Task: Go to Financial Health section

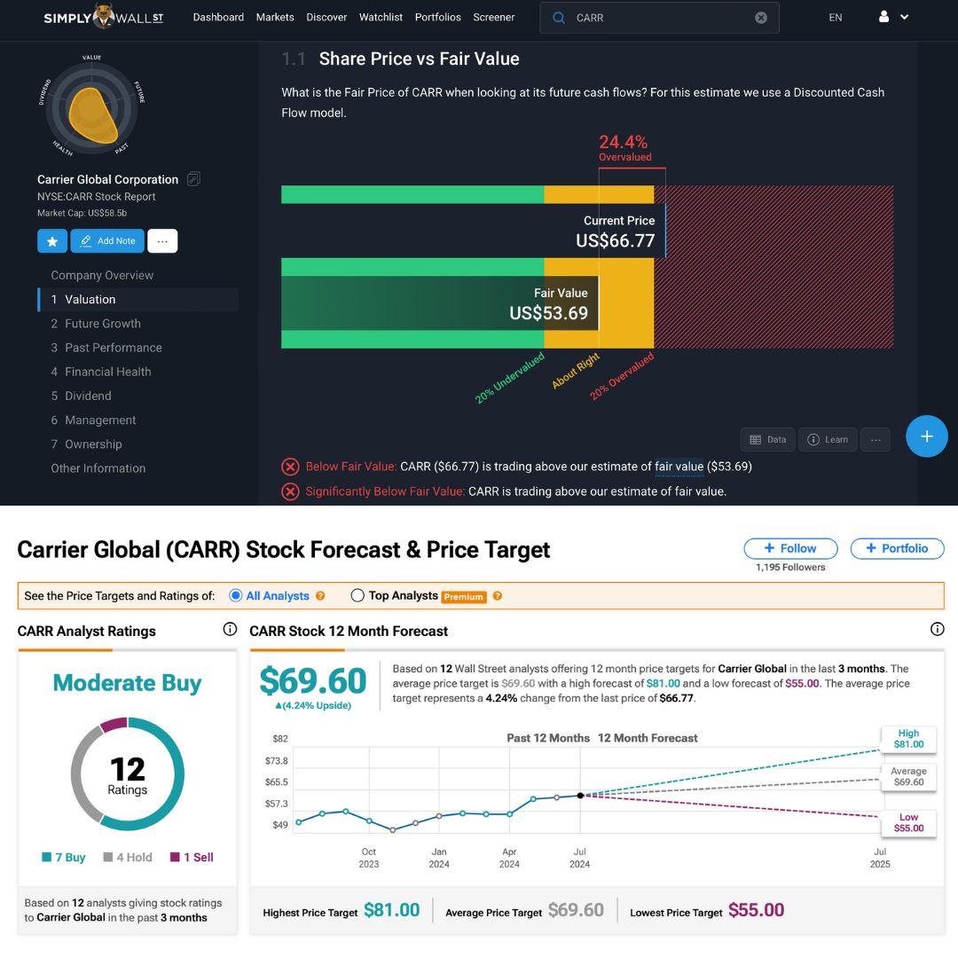Action: click(x=101, y=372)
